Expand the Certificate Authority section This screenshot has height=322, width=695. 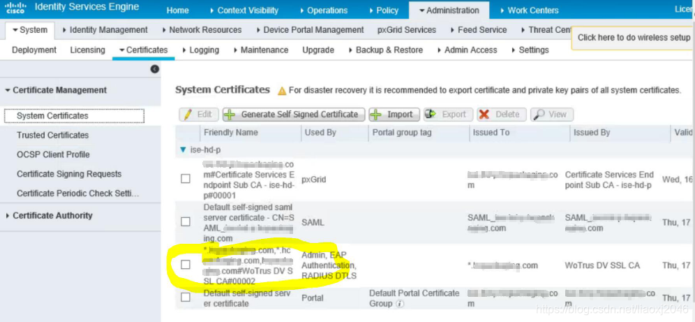[x=7, y=216]
